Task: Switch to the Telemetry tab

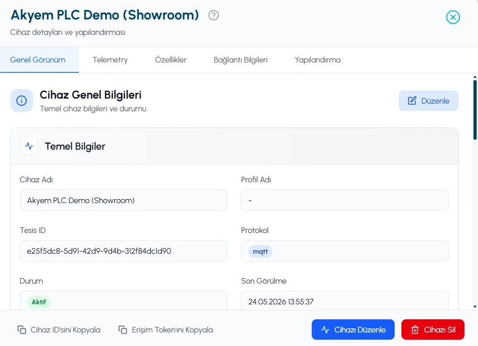Action: 110,60
